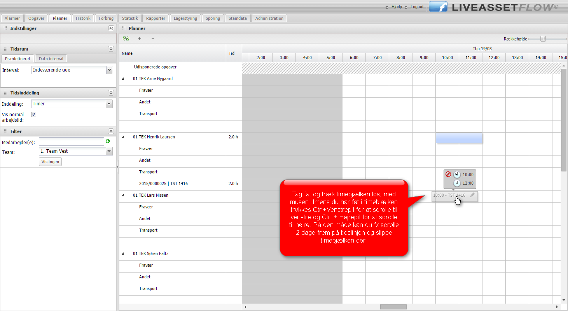This screenshot has height=311, width=568.
Task: Switch to the Dato interval tab
Action: coord(51,59)
